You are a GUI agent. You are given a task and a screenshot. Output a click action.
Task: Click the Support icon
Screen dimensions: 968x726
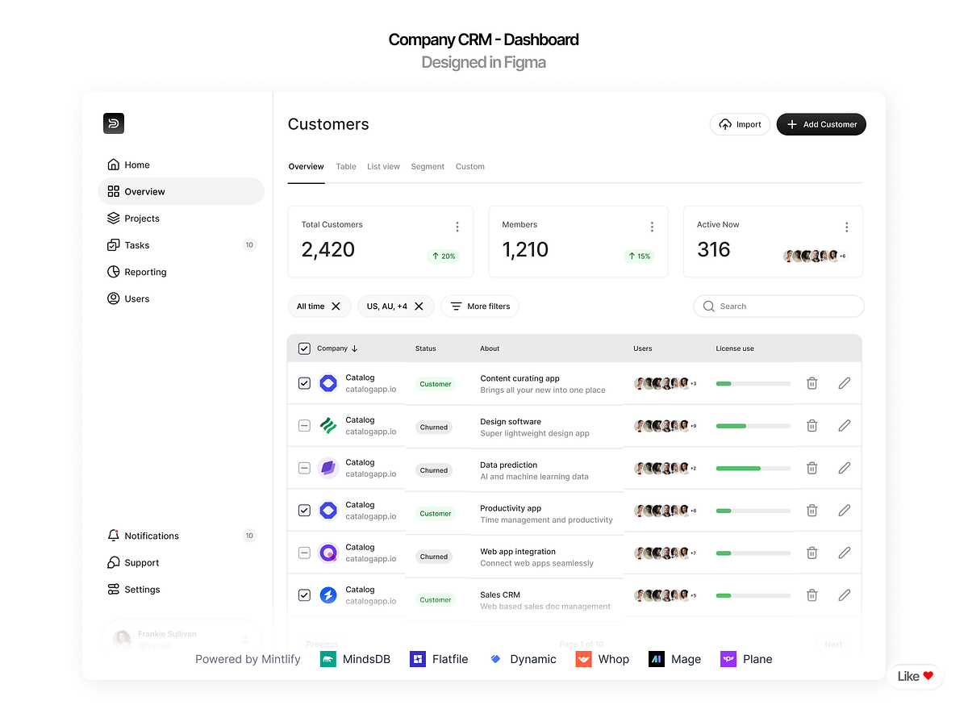pos(113,562)
